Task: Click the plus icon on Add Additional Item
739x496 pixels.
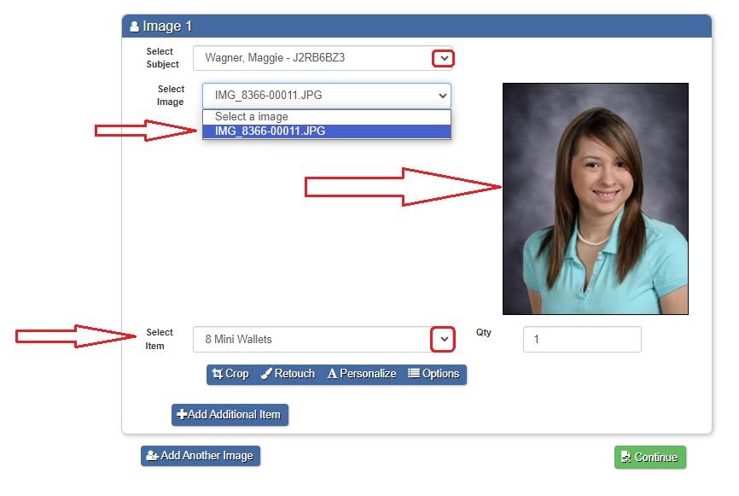Action: tap(182, 415)
